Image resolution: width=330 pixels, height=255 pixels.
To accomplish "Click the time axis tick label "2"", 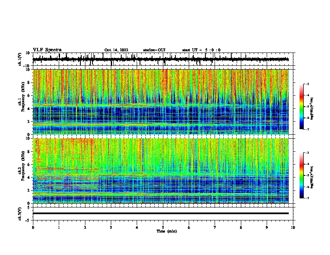I will coord(85,227).
